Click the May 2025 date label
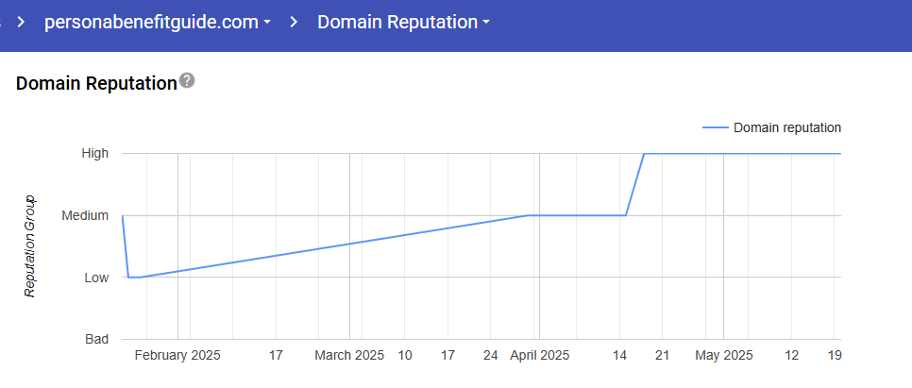The image size is (912, 388). (x=724, y=356)
